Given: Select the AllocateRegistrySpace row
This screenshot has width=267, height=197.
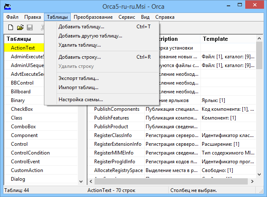Looking at the screenshot, I should coord(172,170).
